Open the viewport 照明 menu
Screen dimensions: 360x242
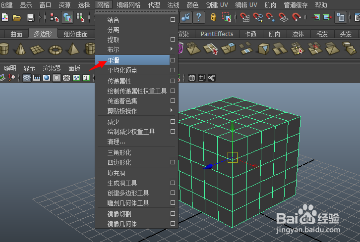(10, 68)
